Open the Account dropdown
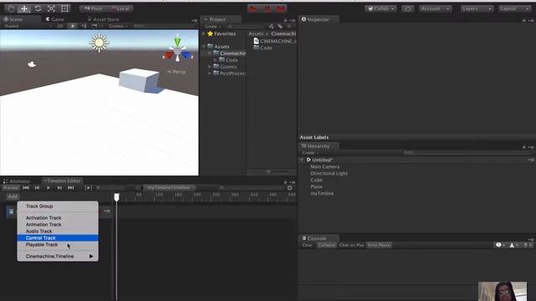 [x=435, y=9]
